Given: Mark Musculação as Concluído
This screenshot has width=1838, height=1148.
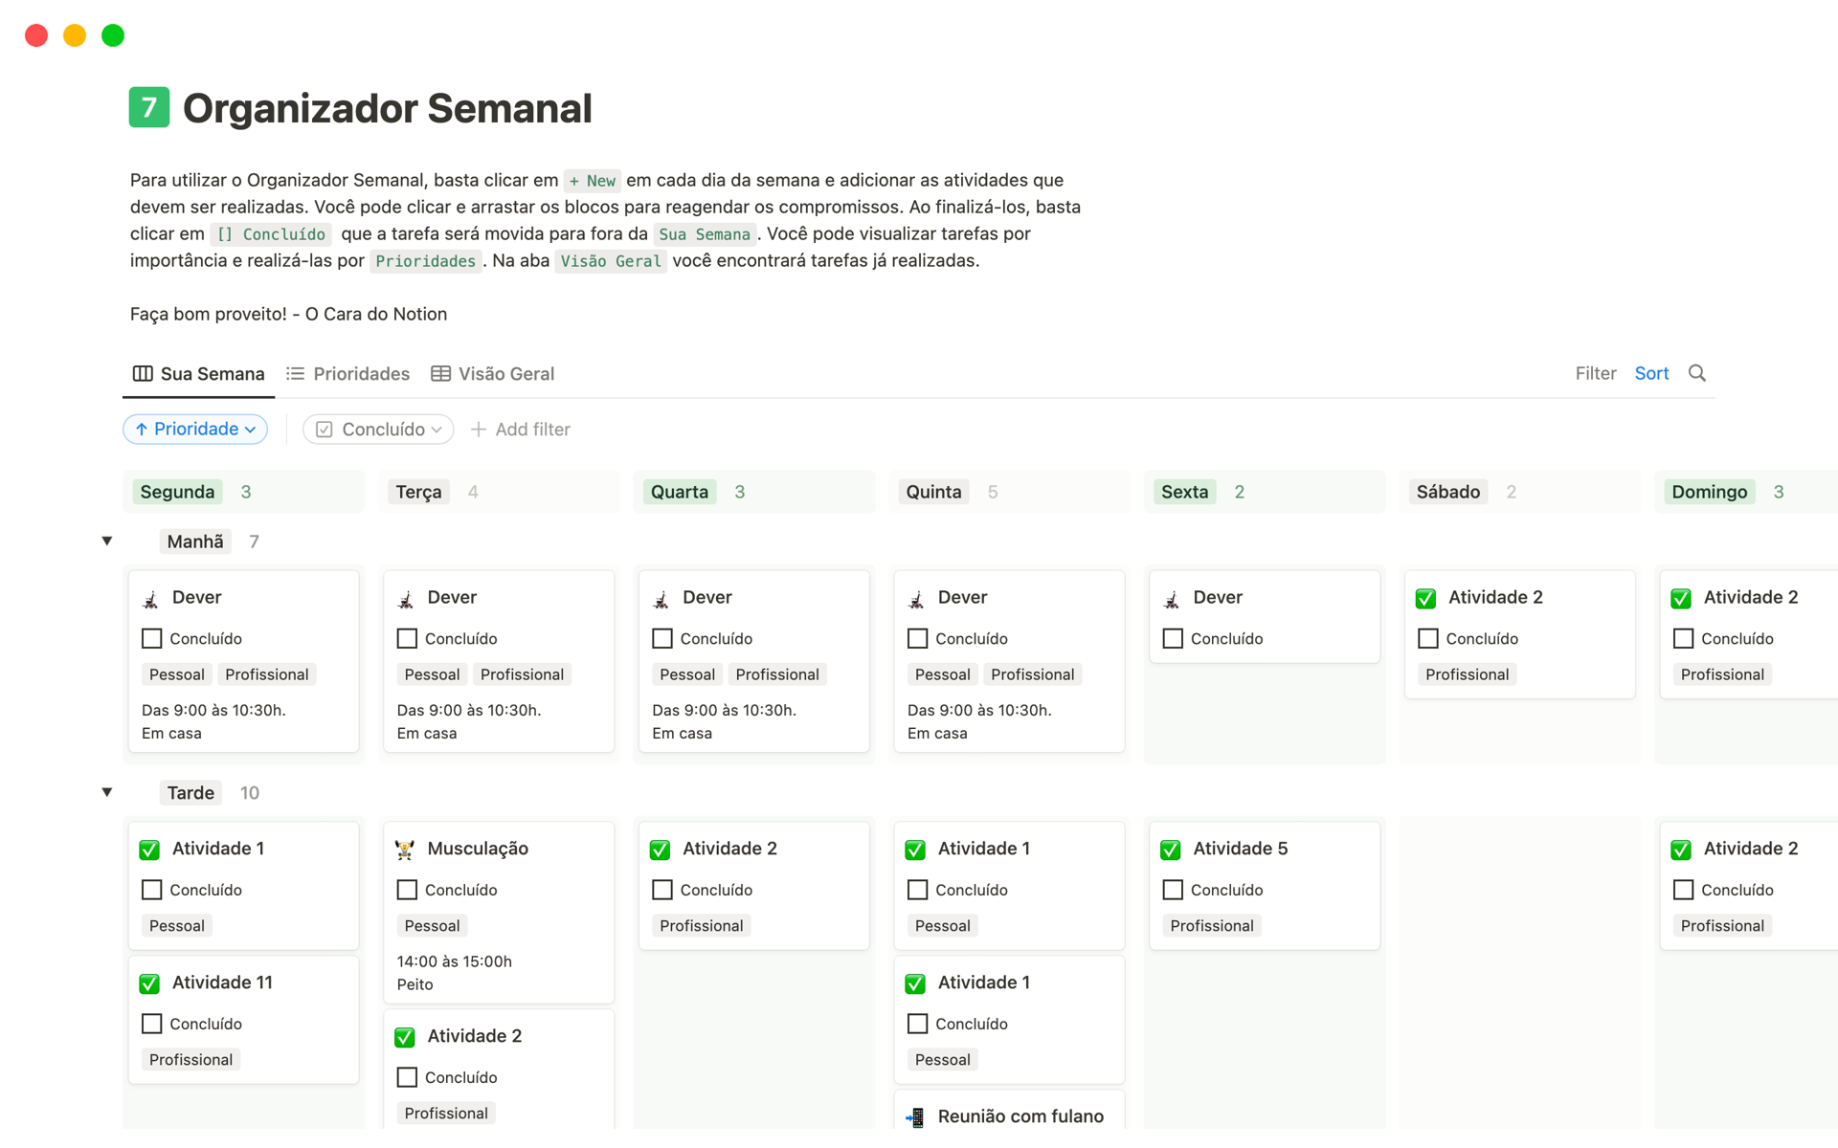Looking at the screenshot, I should pyautogui.click(x=407, y=890).
